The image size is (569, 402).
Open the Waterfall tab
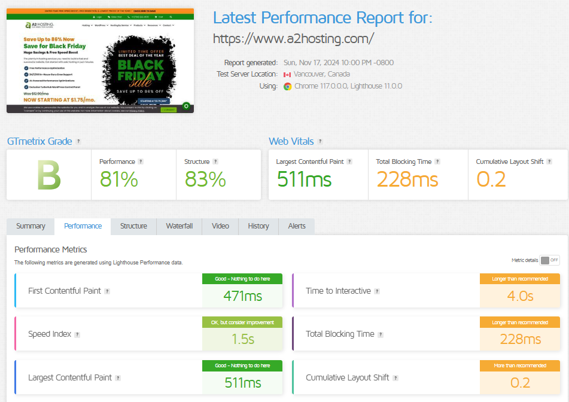(179, 226)
